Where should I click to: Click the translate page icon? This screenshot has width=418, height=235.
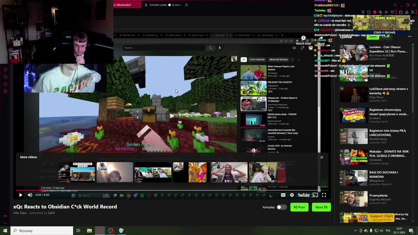point(380,12)
